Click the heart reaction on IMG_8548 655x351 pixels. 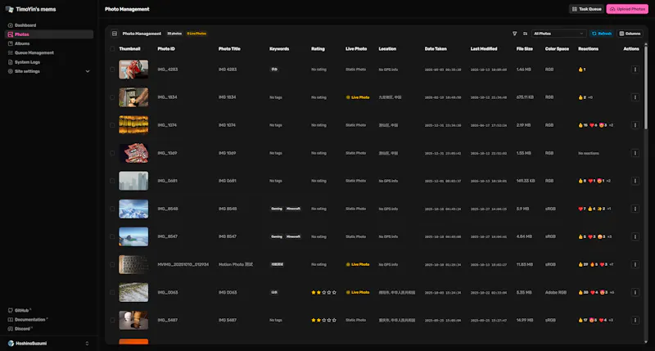[582, 209]
